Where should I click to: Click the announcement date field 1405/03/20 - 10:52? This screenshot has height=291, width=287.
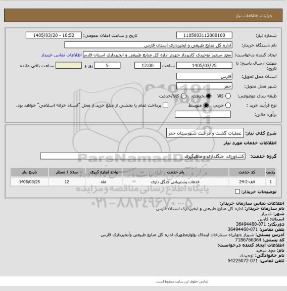[x=54, y=35]
